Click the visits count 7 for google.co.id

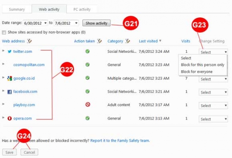(x=186, y=78)
